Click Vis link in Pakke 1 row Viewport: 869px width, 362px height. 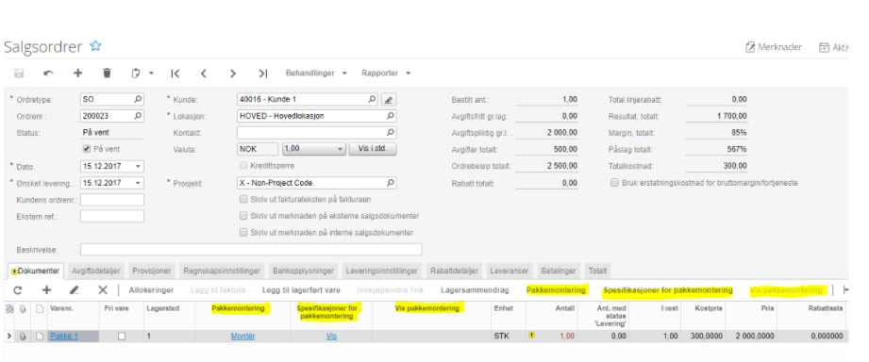(x=331, y=336)
